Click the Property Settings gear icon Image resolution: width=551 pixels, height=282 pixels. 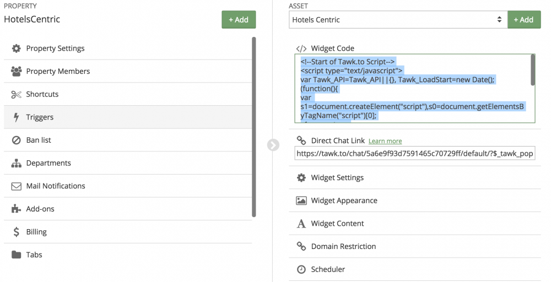click(16, 48)
